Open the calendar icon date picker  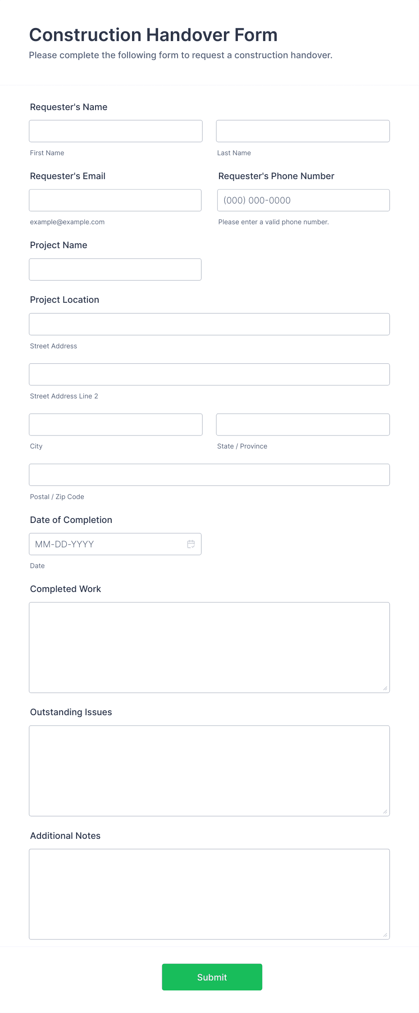point(191,544)
